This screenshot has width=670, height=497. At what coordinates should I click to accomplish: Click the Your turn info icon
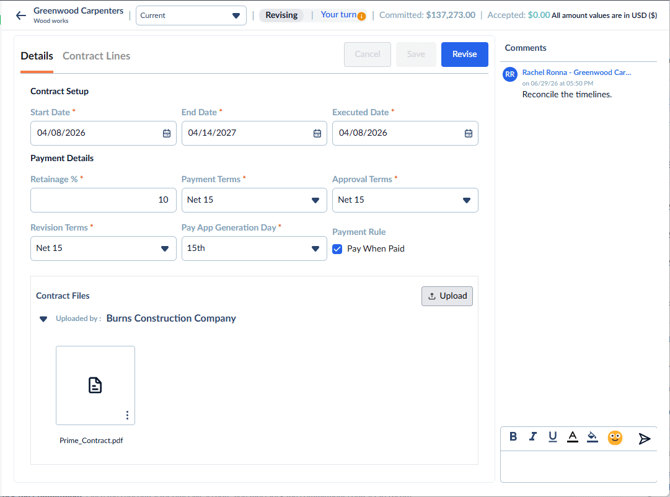click(361, 17)
